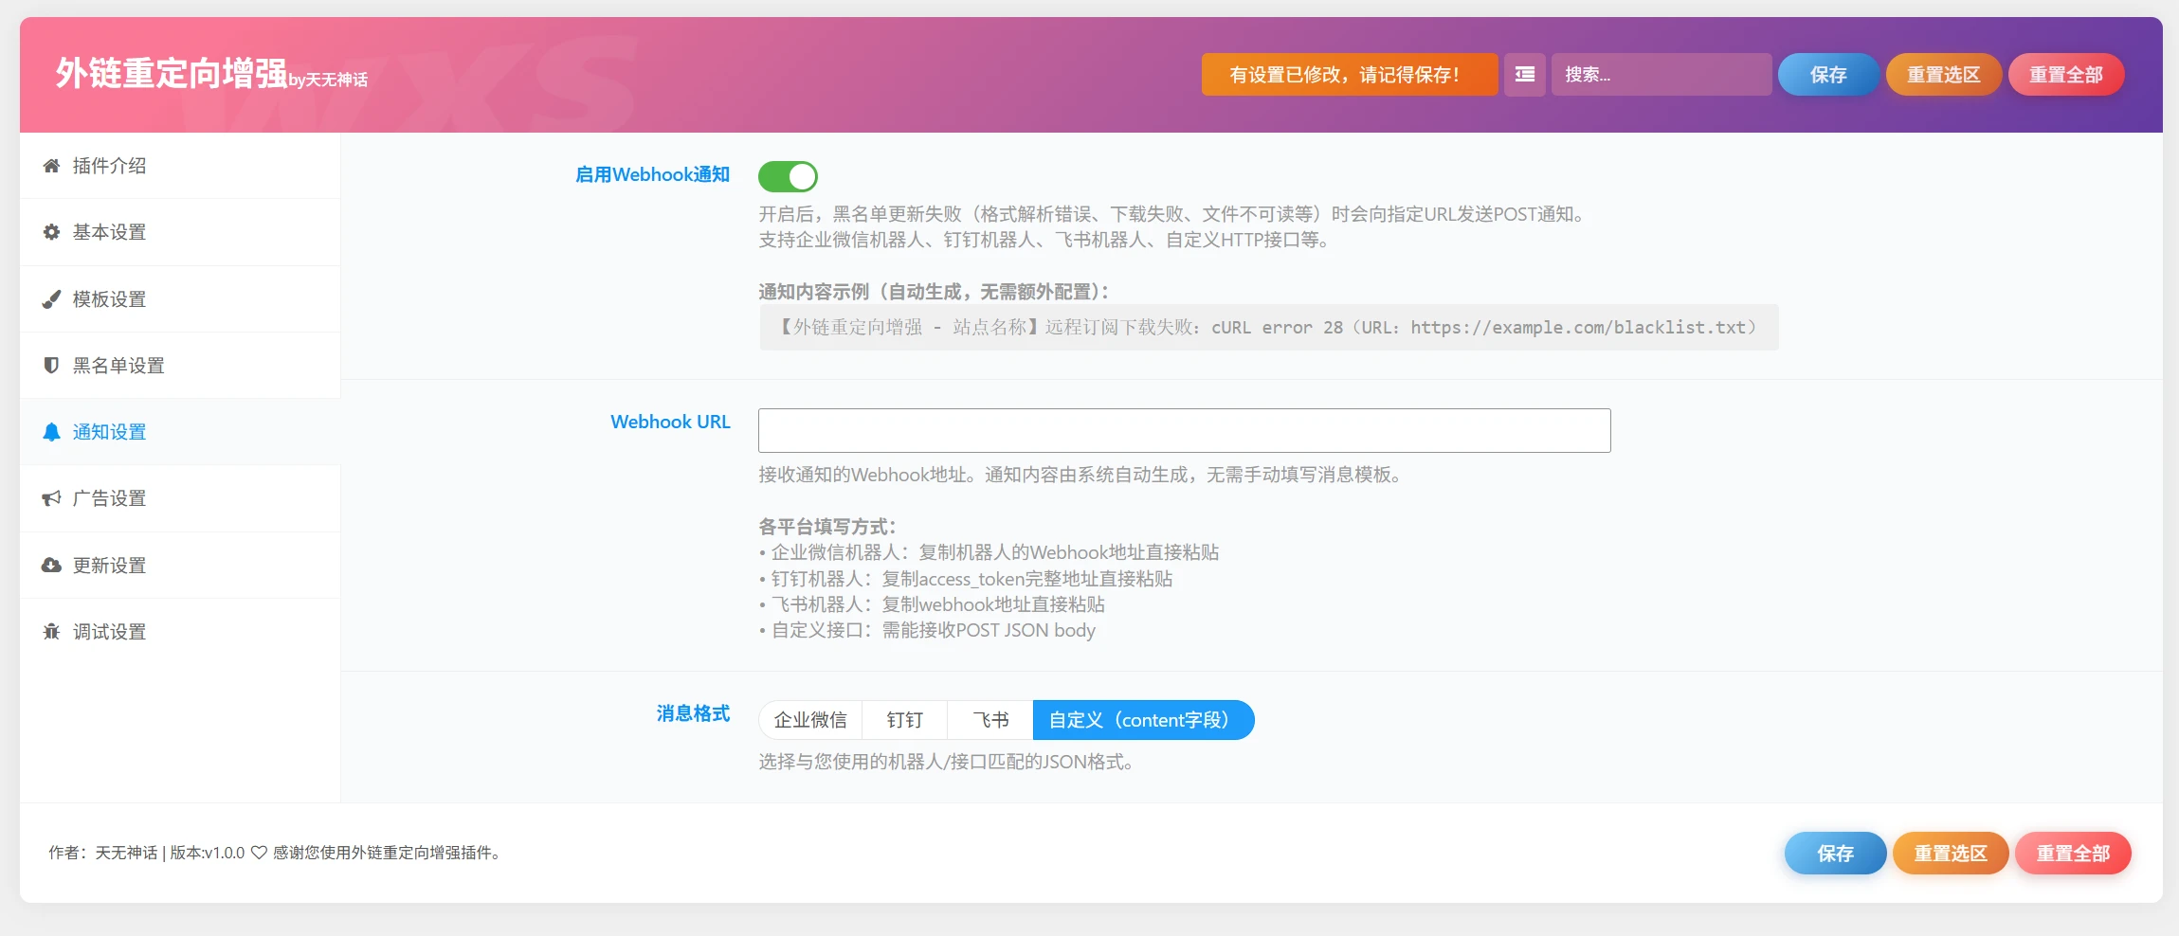
Task: Click the bug icon beside 调试设置
Action: (51, 632)
